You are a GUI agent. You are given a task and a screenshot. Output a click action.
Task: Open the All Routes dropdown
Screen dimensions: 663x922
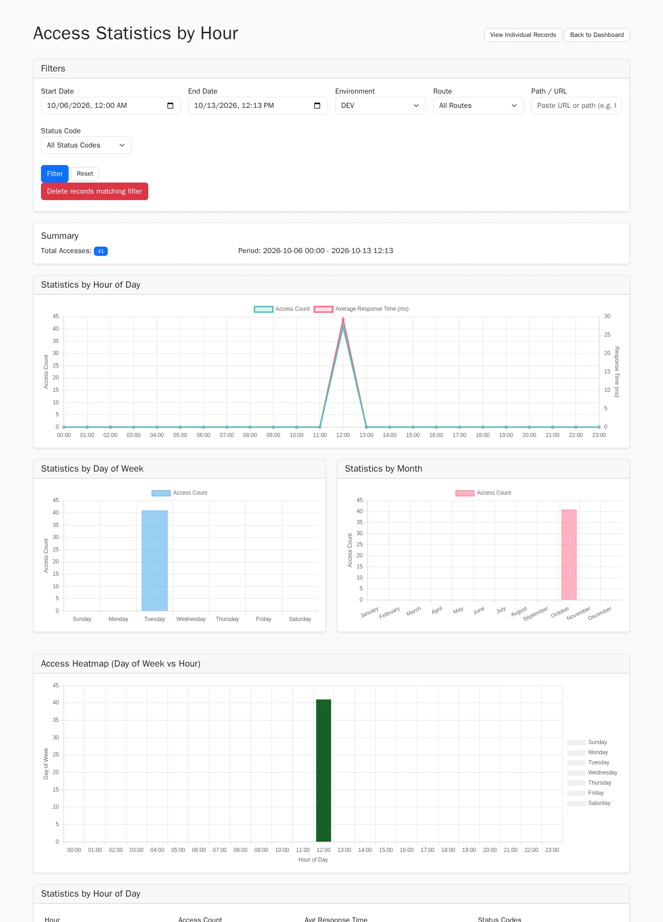[x=478, y=106]
